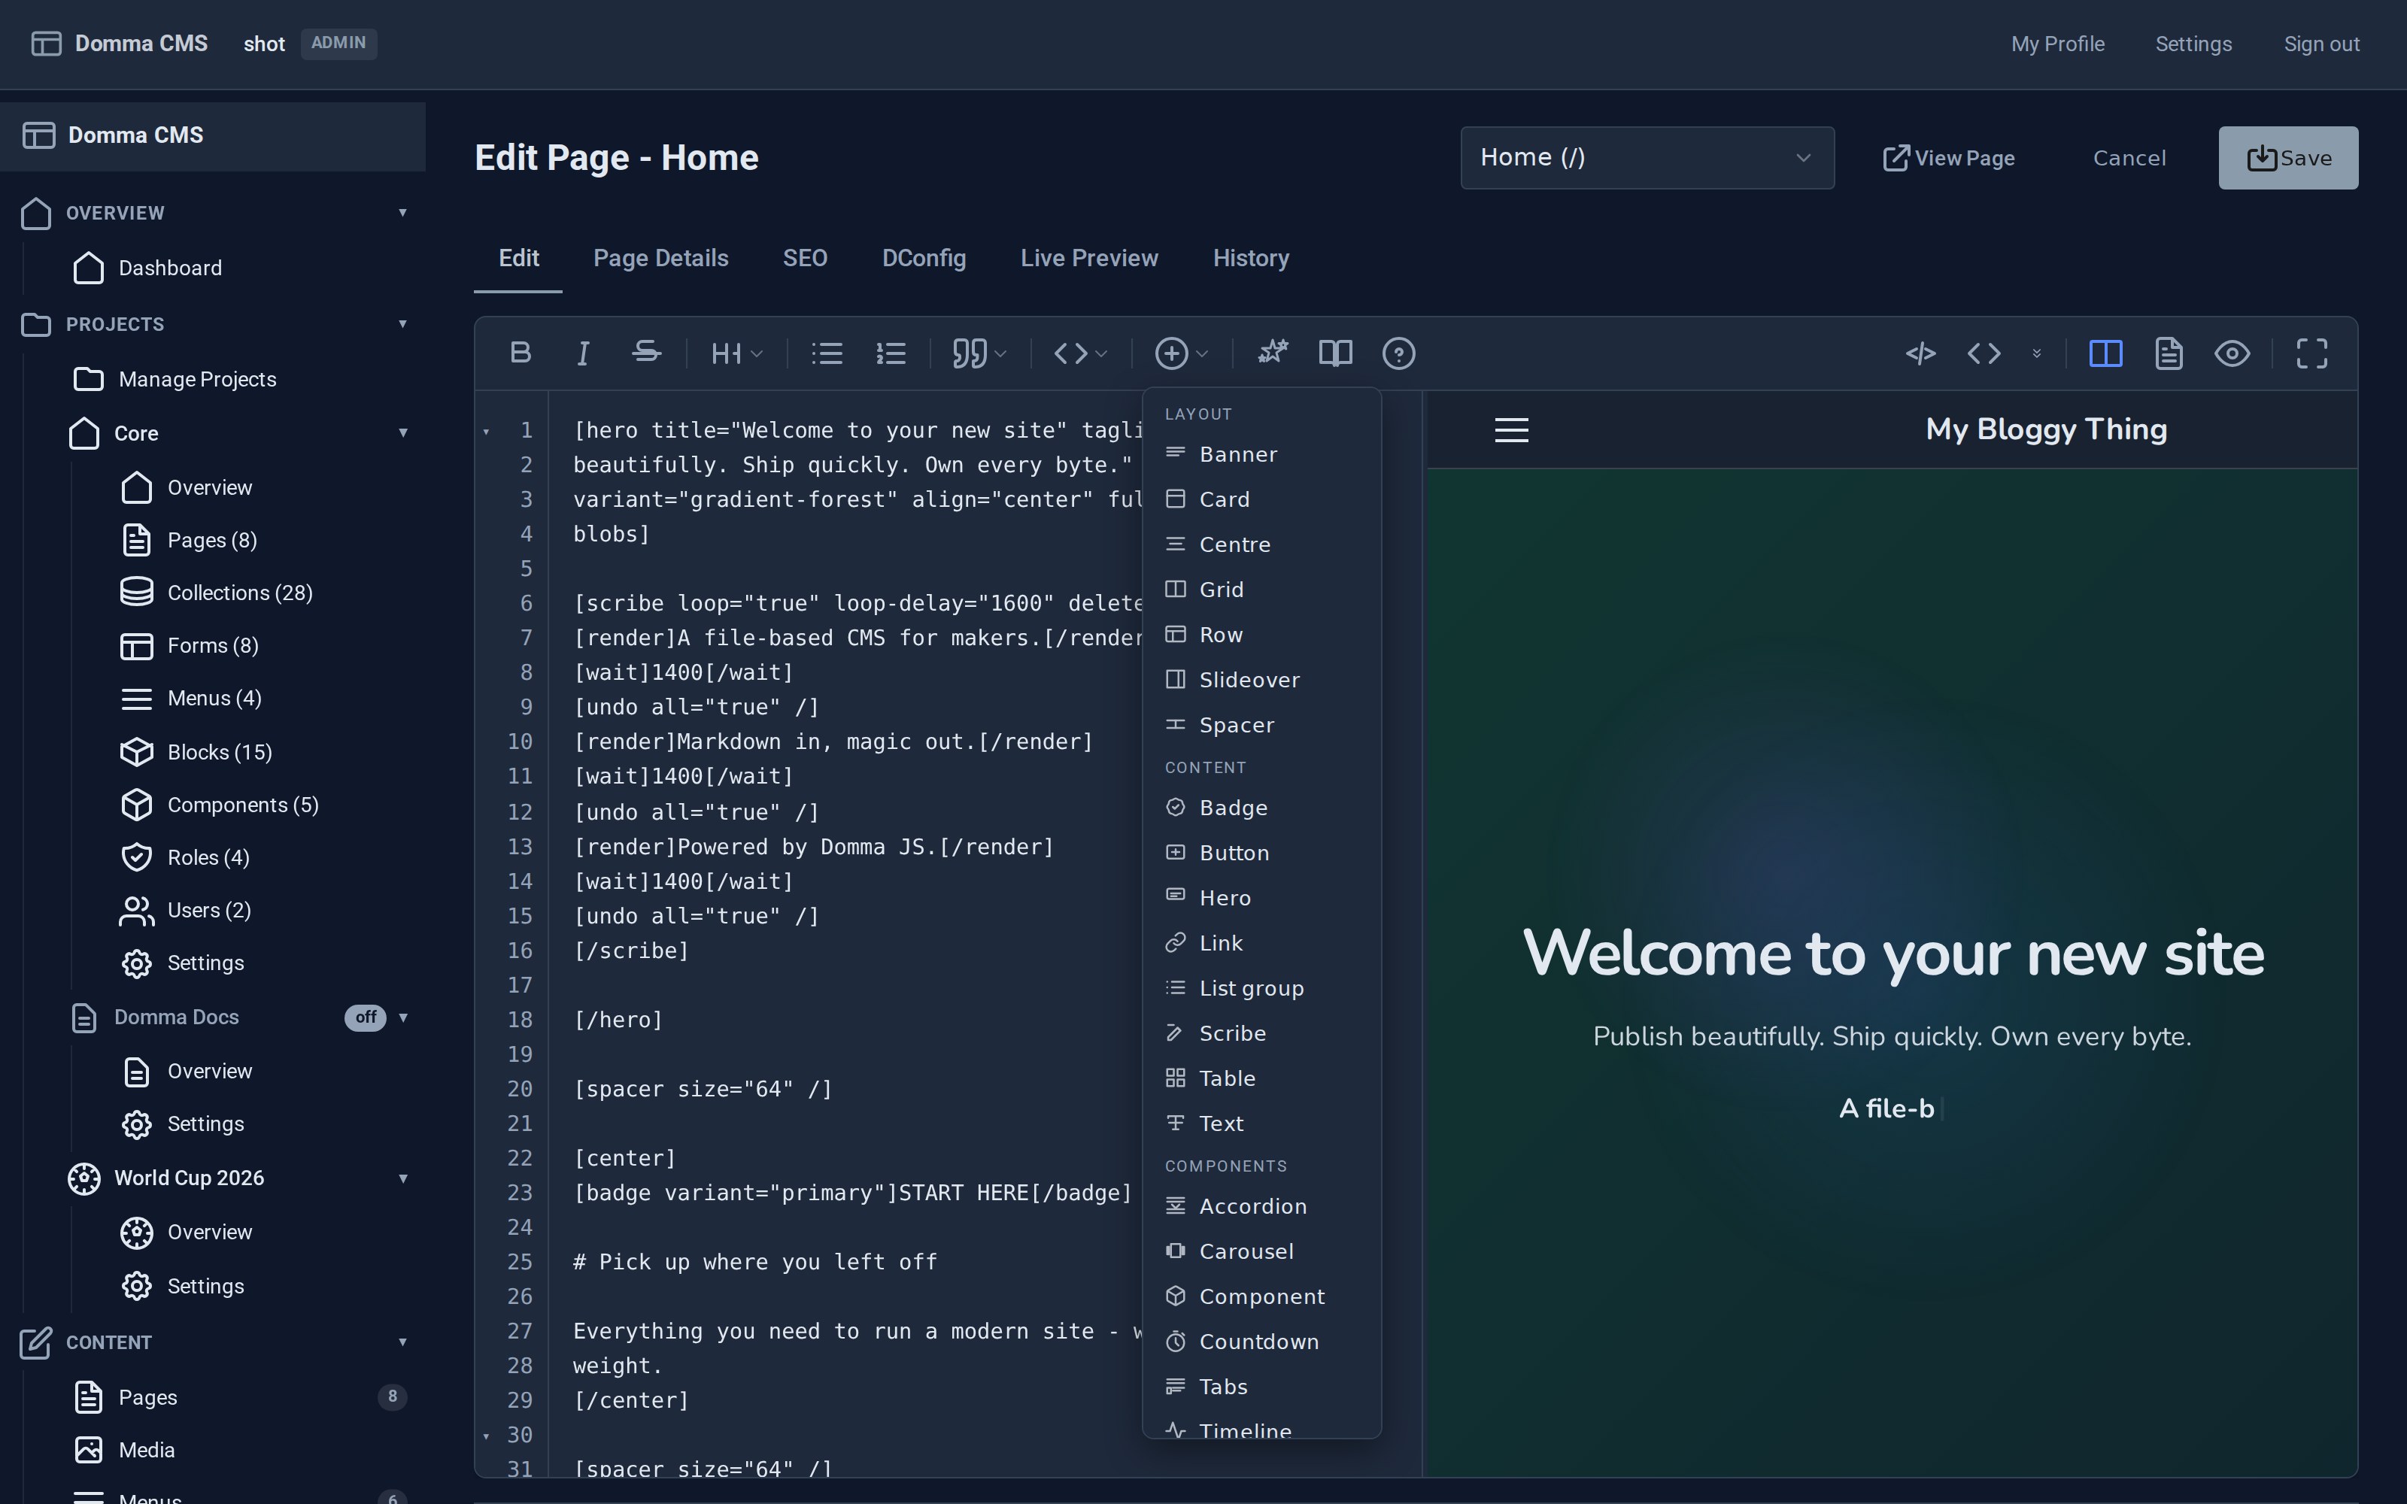Open the heading level dropdown
Screen dimensions: 2407x1504
pos(737,353)
